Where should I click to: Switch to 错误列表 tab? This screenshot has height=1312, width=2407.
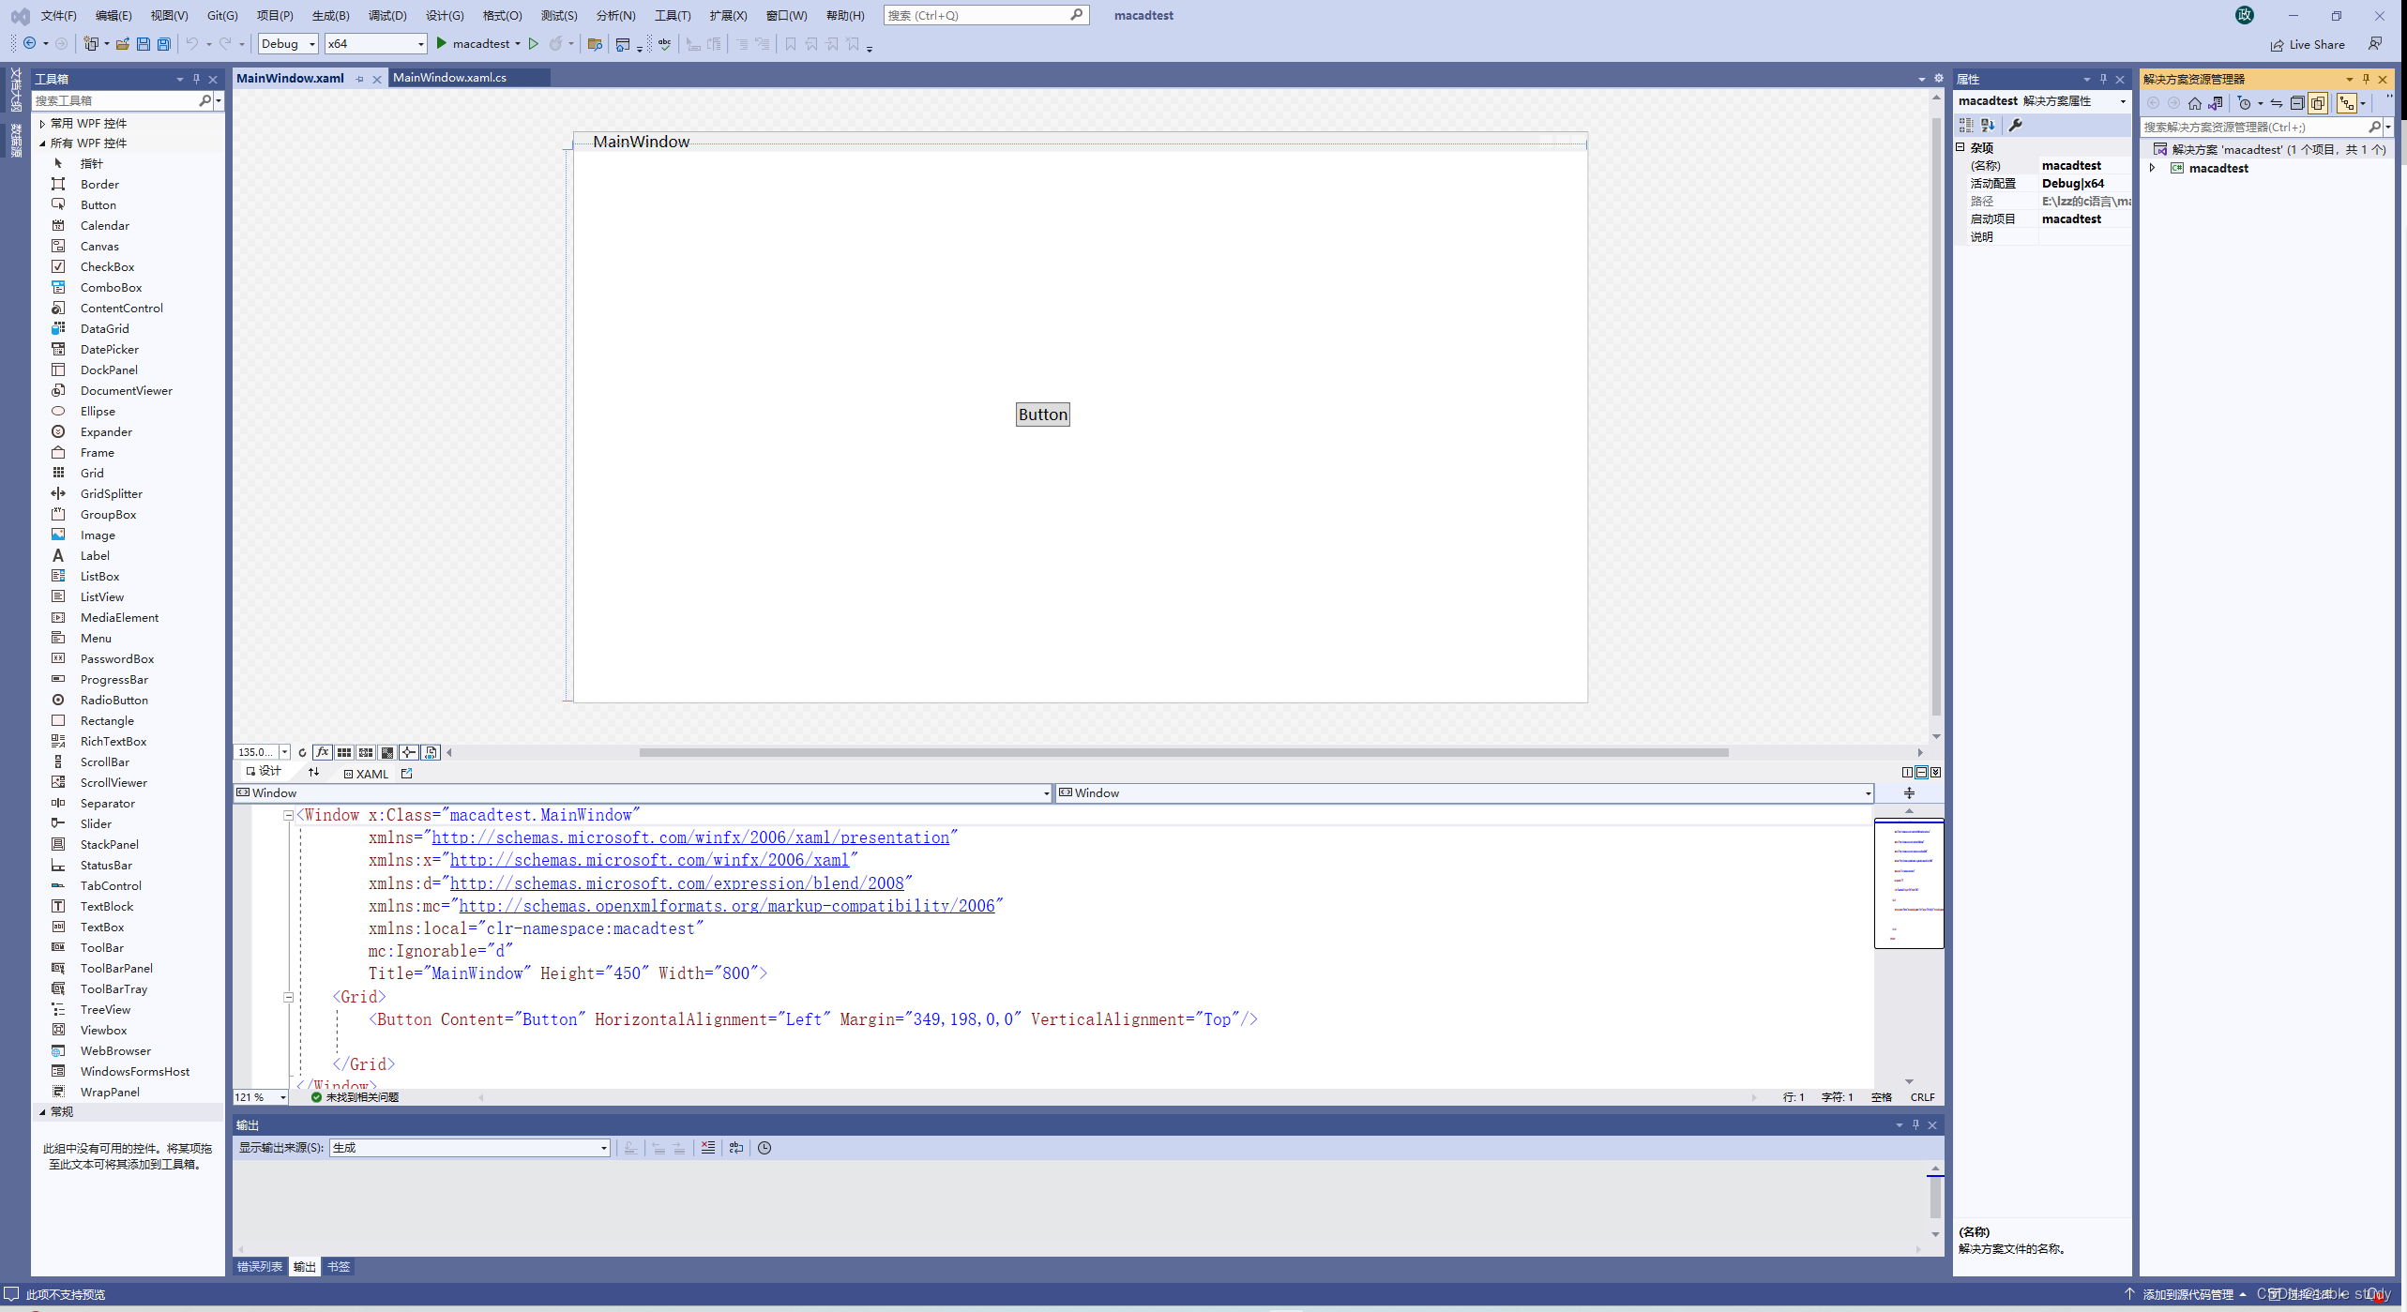tap(259, 1267)
